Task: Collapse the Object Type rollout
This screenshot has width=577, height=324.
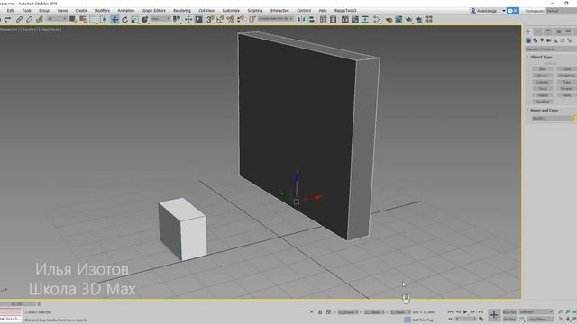Action: point(541,58)
